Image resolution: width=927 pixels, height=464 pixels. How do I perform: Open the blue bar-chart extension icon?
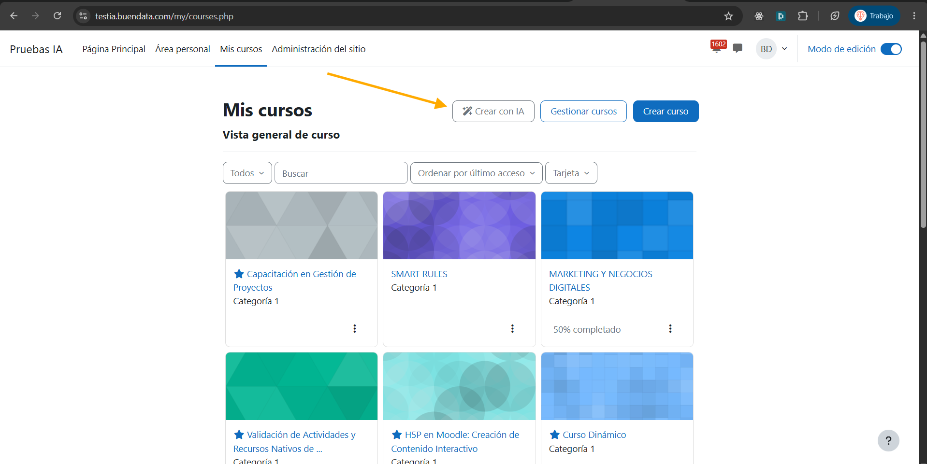[781, 16]
